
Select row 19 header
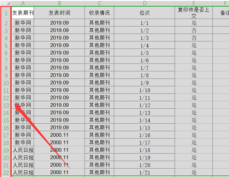click(x=6, y=150)
